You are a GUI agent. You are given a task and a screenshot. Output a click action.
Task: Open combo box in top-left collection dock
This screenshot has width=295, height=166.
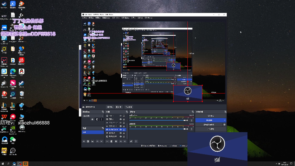93,116
